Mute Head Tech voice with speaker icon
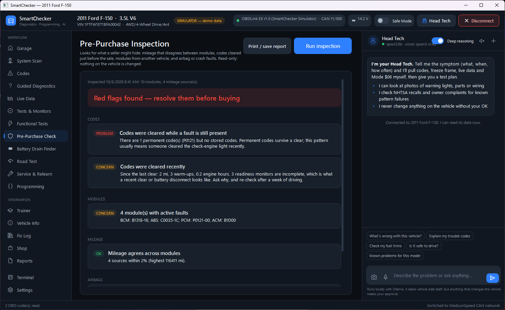The height and width of the screenshot is (310, 505). point(482,41)
